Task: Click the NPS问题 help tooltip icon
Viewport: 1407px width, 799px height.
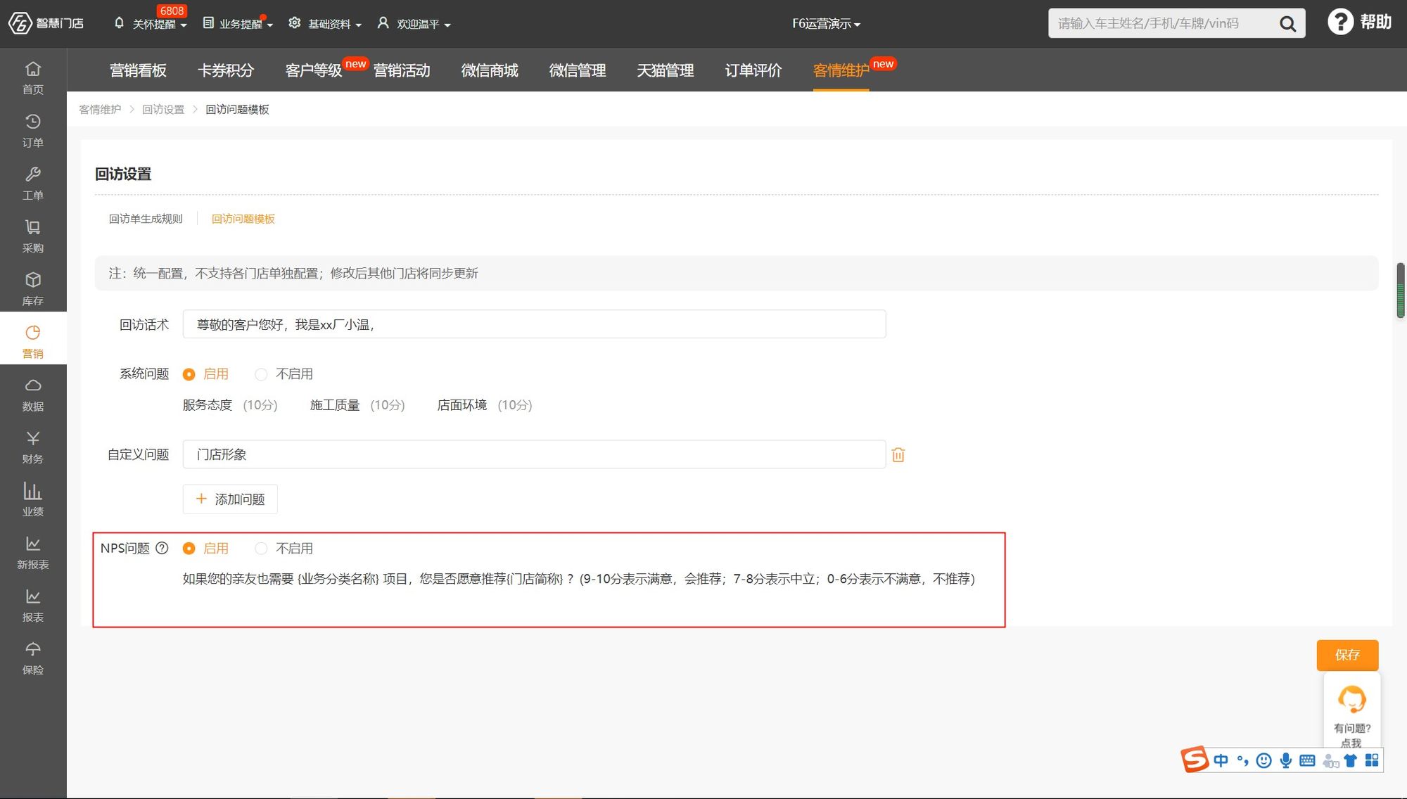Action: pyautogui.click(x=162, y=548)
